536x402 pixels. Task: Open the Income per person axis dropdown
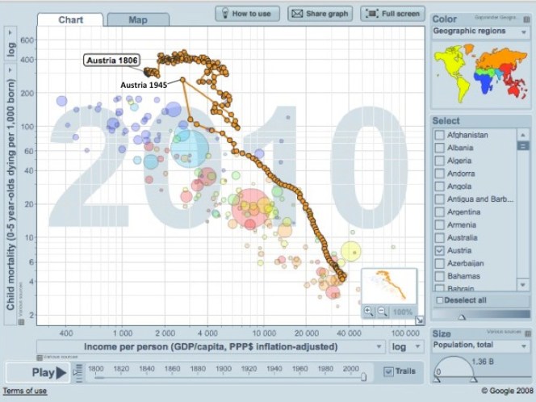(x=210, y=346)
